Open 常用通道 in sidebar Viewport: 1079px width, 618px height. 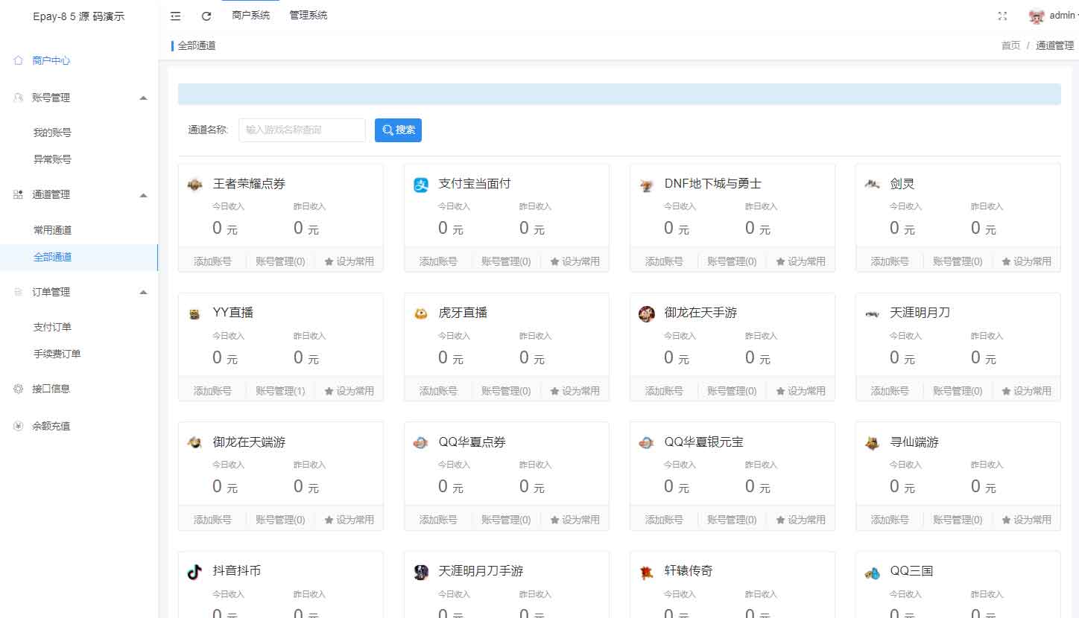tap(52, 230)
